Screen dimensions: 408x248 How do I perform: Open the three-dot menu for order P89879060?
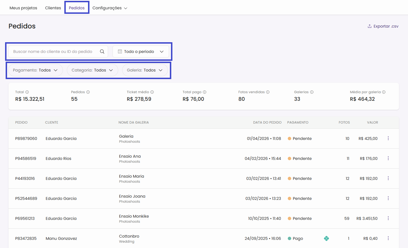(388, 138)
